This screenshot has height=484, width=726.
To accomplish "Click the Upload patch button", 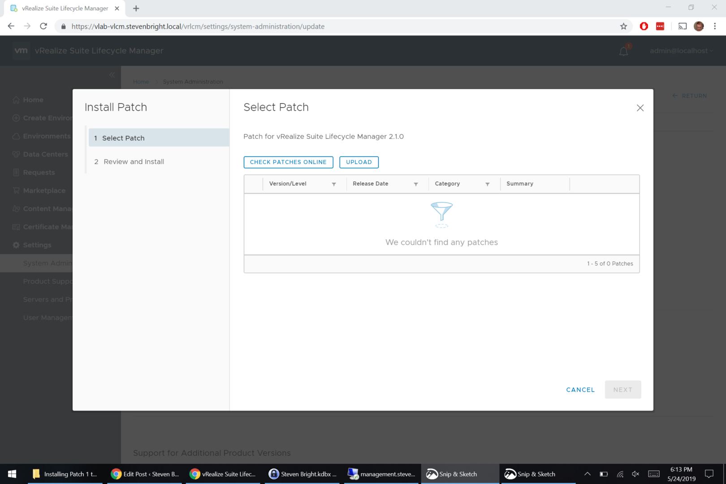I will coord(359,162).
